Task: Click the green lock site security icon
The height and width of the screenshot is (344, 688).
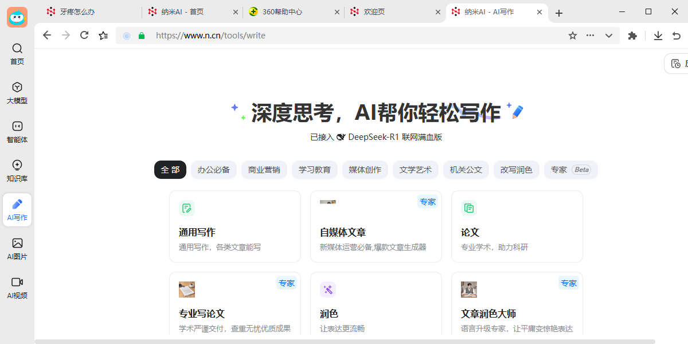Action: [142, 36]
